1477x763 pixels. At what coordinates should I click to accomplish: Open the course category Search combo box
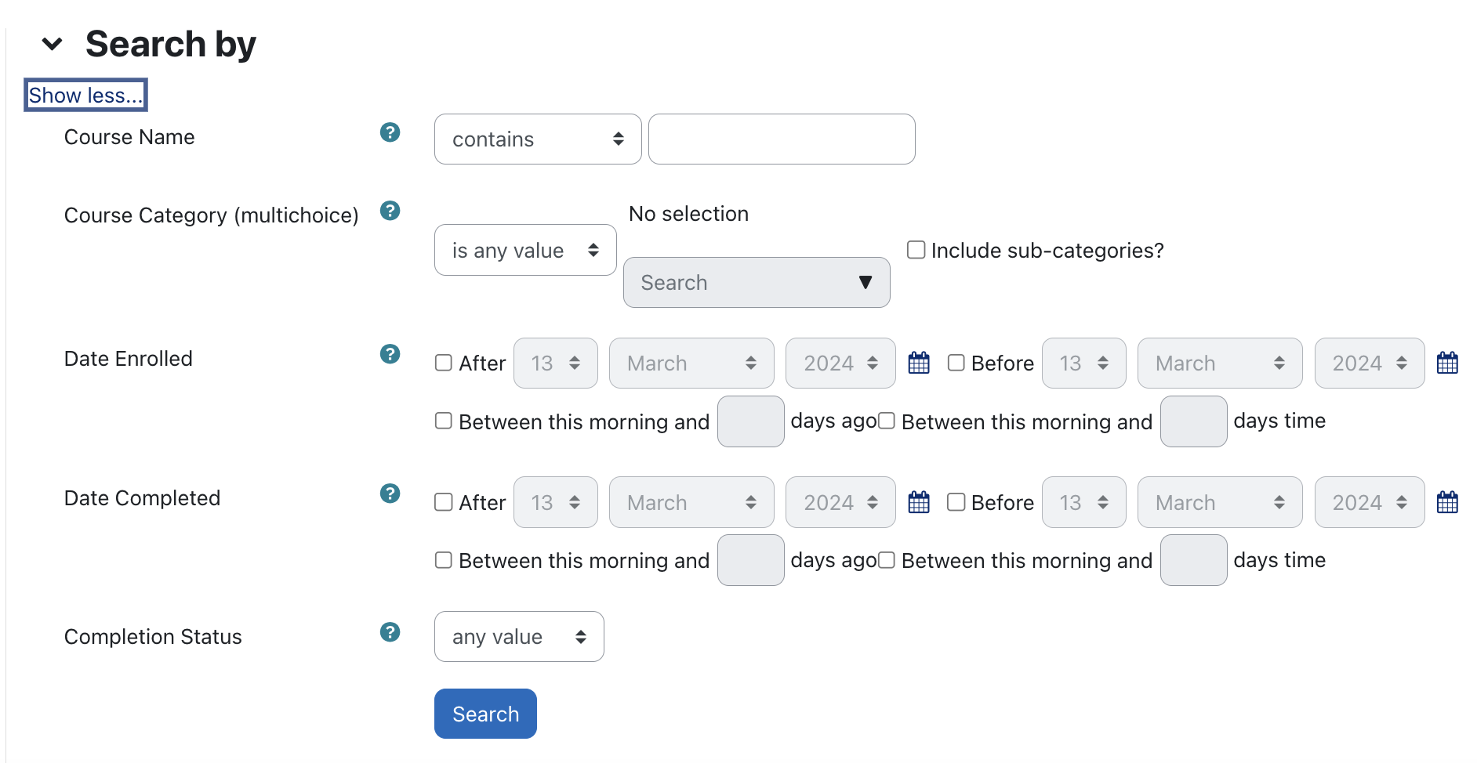point(757,283)
